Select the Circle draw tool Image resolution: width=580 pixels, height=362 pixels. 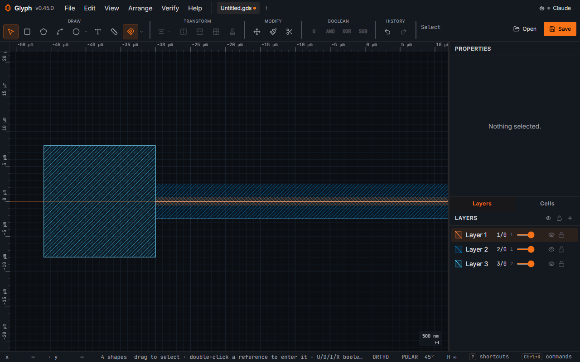76,32
